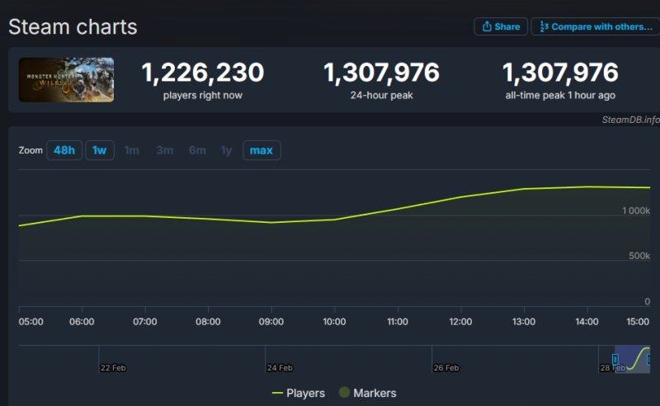The height and width of the screenshot is (406, 660).
Task: Click 22 Feb in the navigator timeline
Action: 112,368
